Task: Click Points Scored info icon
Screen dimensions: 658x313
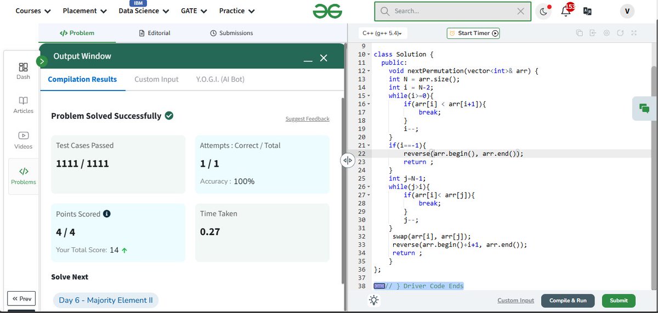Action: coord(107,214)
